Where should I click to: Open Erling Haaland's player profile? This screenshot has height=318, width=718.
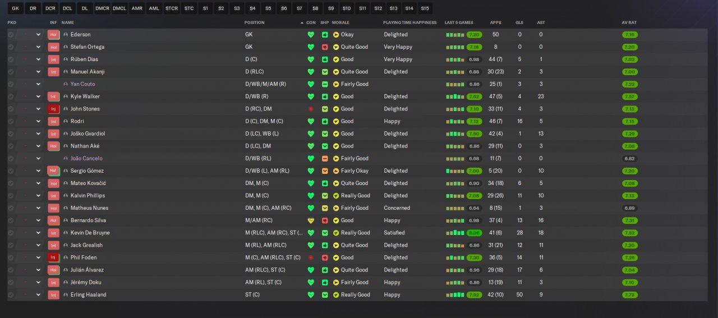click(x=88, y=295)
